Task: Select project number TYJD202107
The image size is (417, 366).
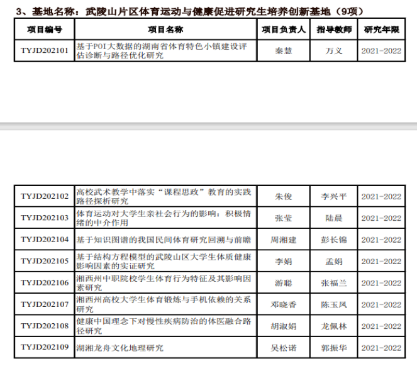Action: [x=45, y=304]
